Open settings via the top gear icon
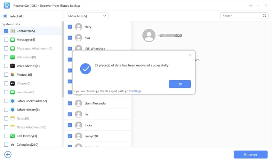 [x=251, y=5]
